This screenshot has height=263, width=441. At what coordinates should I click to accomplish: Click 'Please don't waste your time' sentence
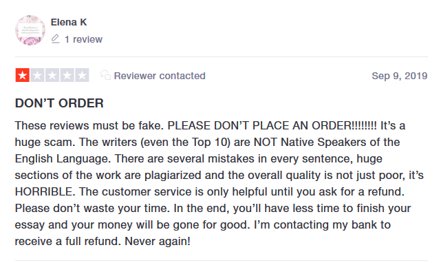[x=92, y=208]
